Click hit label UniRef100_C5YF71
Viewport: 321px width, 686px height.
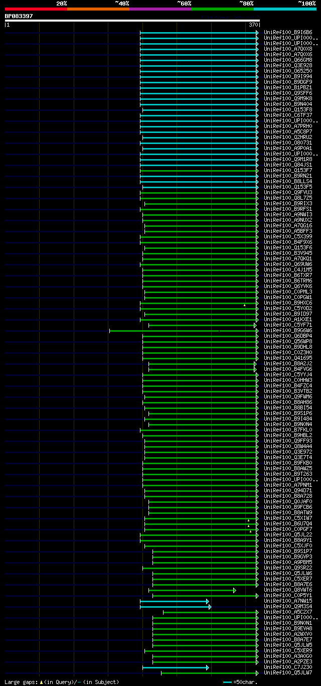288,325
